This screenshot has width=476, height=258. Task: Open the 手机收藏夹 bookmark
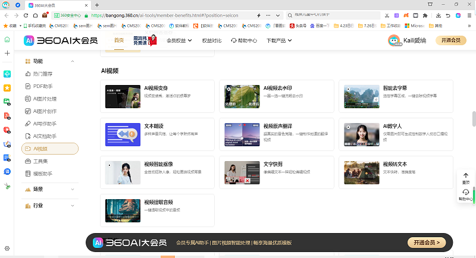pos(35,26)
